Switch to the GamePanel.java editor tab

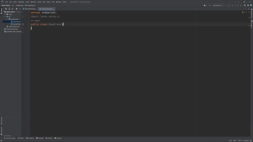pos(30,9)
